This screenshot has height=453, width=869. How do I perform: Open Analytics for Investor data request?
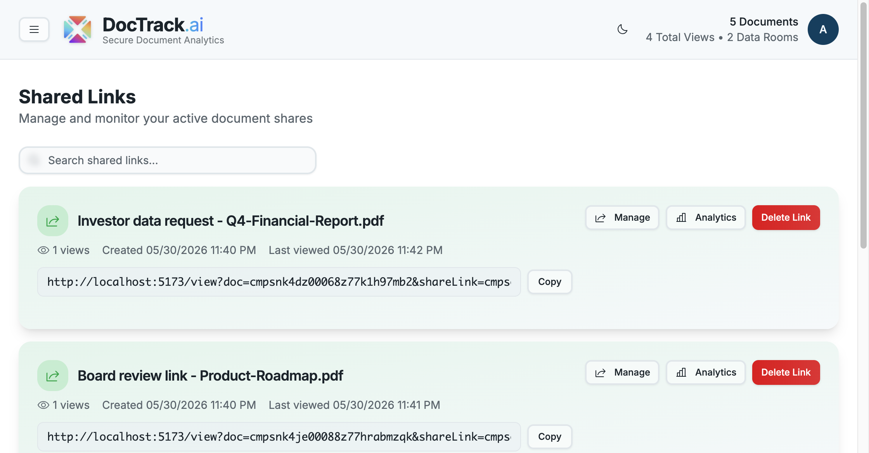tap(706, 218)
